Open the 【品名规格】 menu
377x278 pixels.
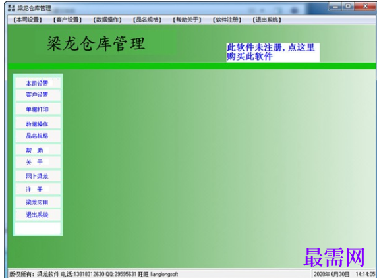tap(147, 20)
